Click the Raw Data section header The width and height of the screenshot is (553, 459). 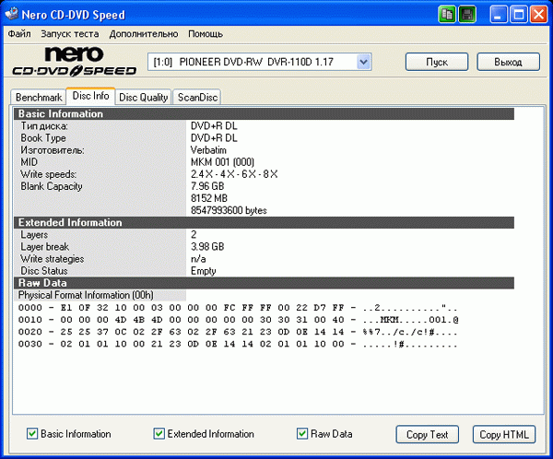pyautogui.click(x=264, y=283)
